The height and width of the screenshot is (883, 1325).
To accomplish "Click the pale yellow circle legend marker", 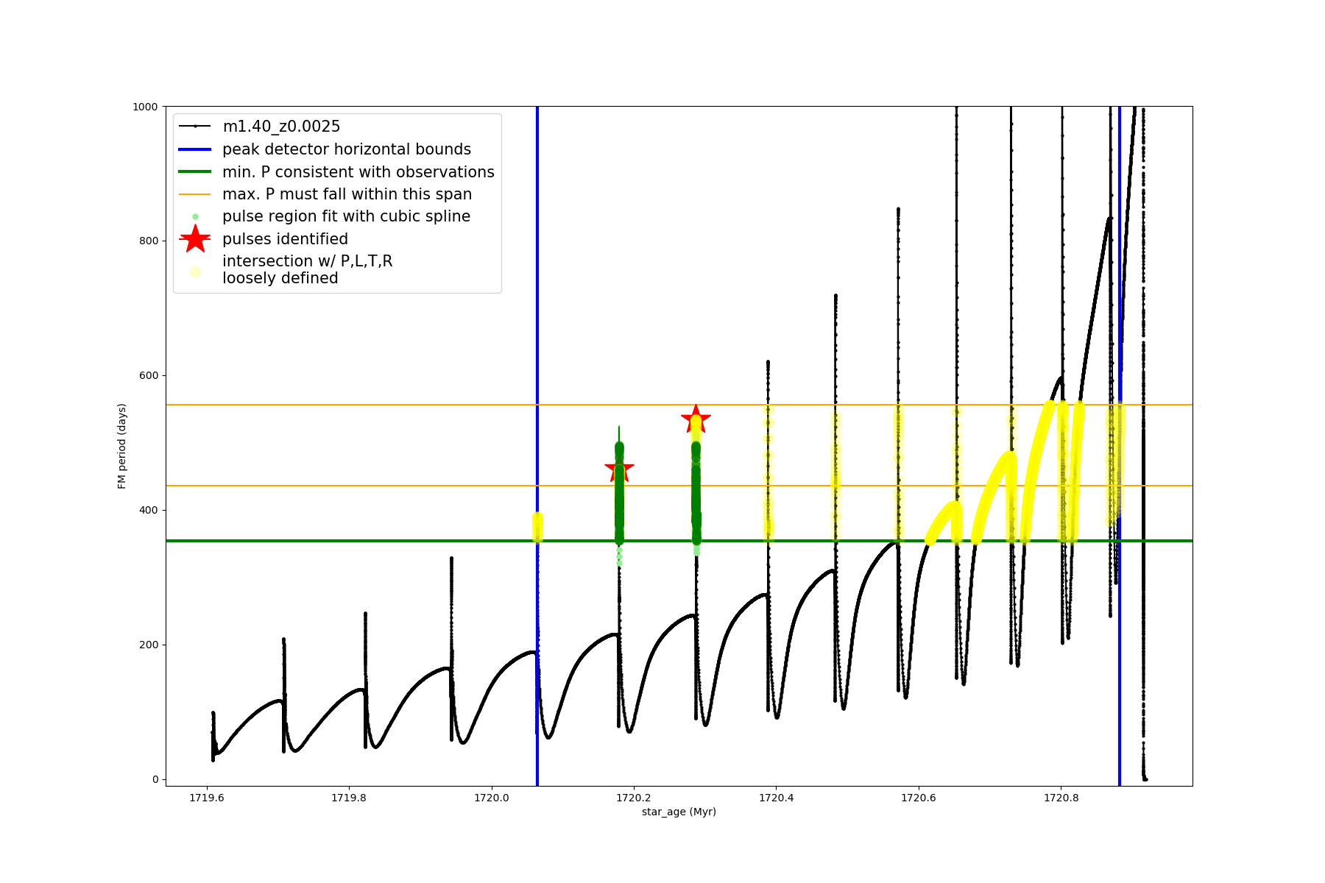I will (195, 272).
